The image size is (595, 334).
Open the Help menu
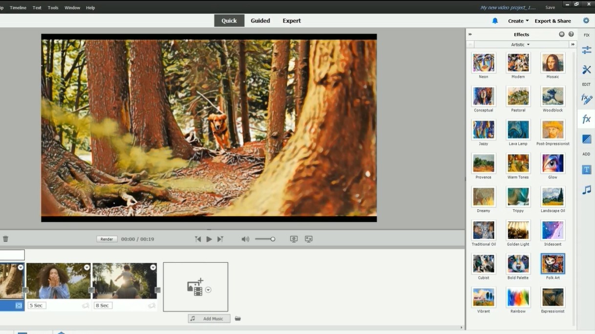(x=90, y=8)
